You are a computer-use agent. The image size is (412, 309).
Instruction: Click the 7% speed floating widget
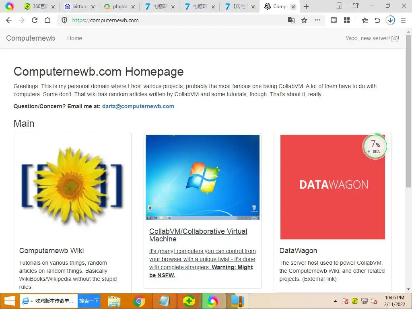[375, 146]
